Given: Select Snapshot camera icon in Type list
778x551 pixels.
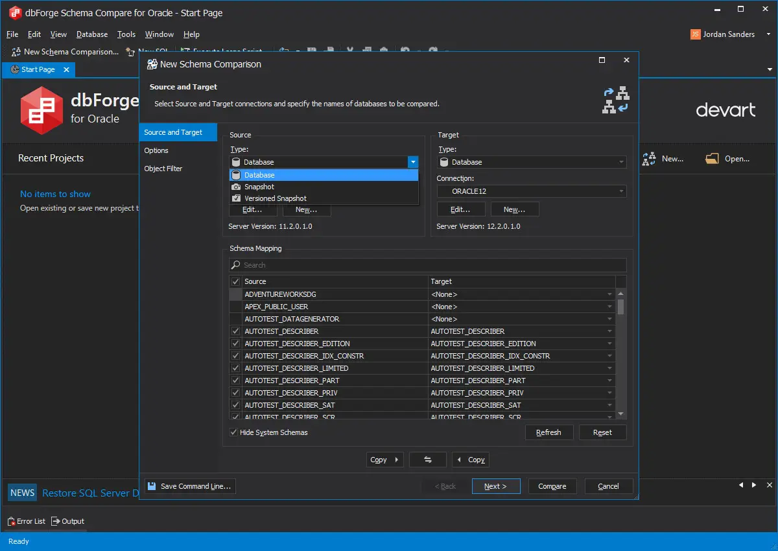Looking at the screenshot, I should (x=236, y=187).
